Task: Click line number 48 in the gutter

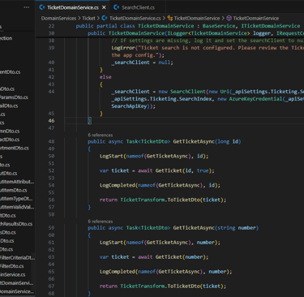Action: coord(51,141)
